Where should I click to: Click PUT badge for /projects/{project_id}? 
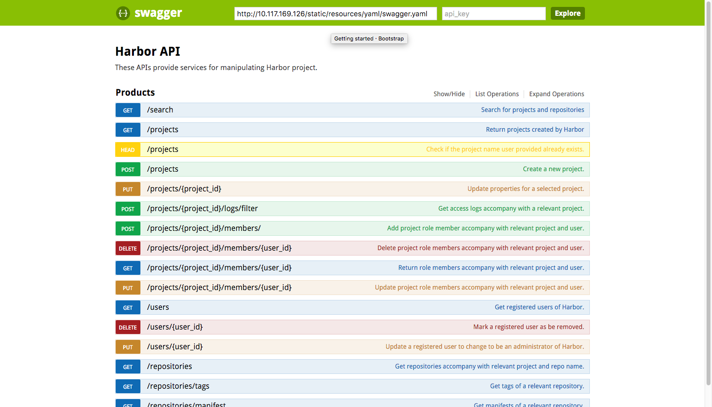pos(128,189)
